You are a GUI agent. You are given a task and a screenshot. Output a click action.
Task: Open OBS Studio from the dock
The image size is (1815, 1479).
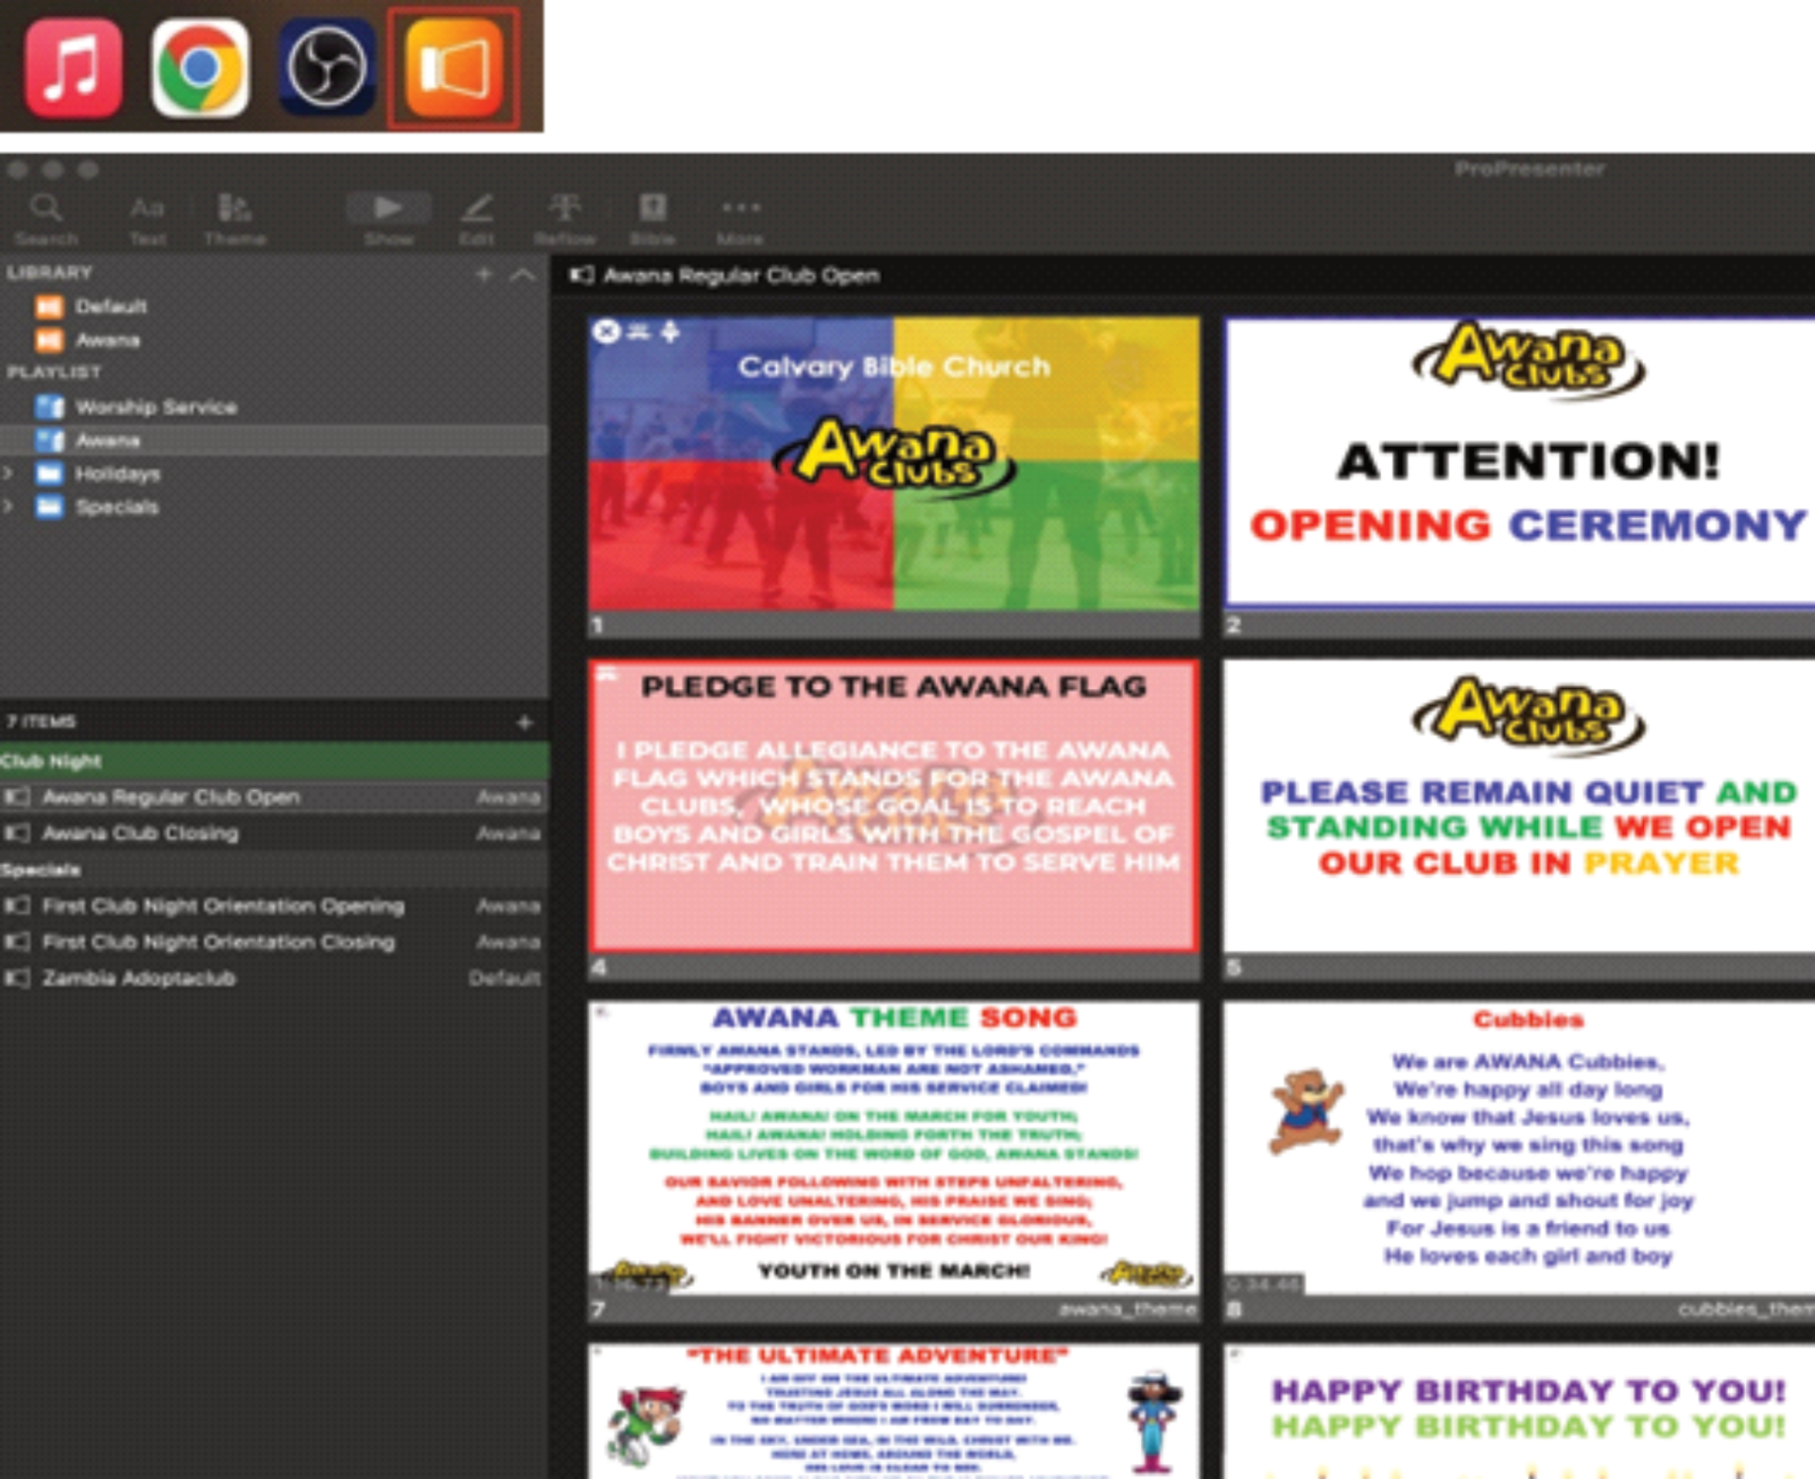pyautogui.click(x=326, y=68)
